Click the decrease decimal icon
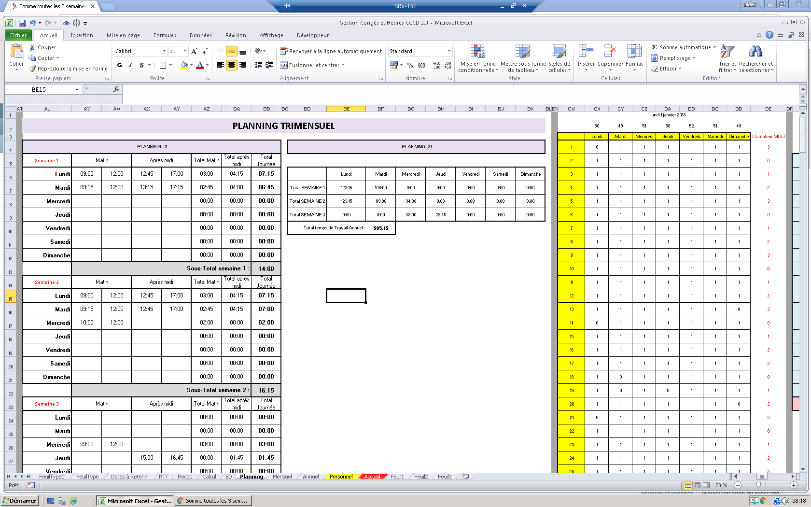This screenshot has width=811, height=507. (x=447, y=65)
